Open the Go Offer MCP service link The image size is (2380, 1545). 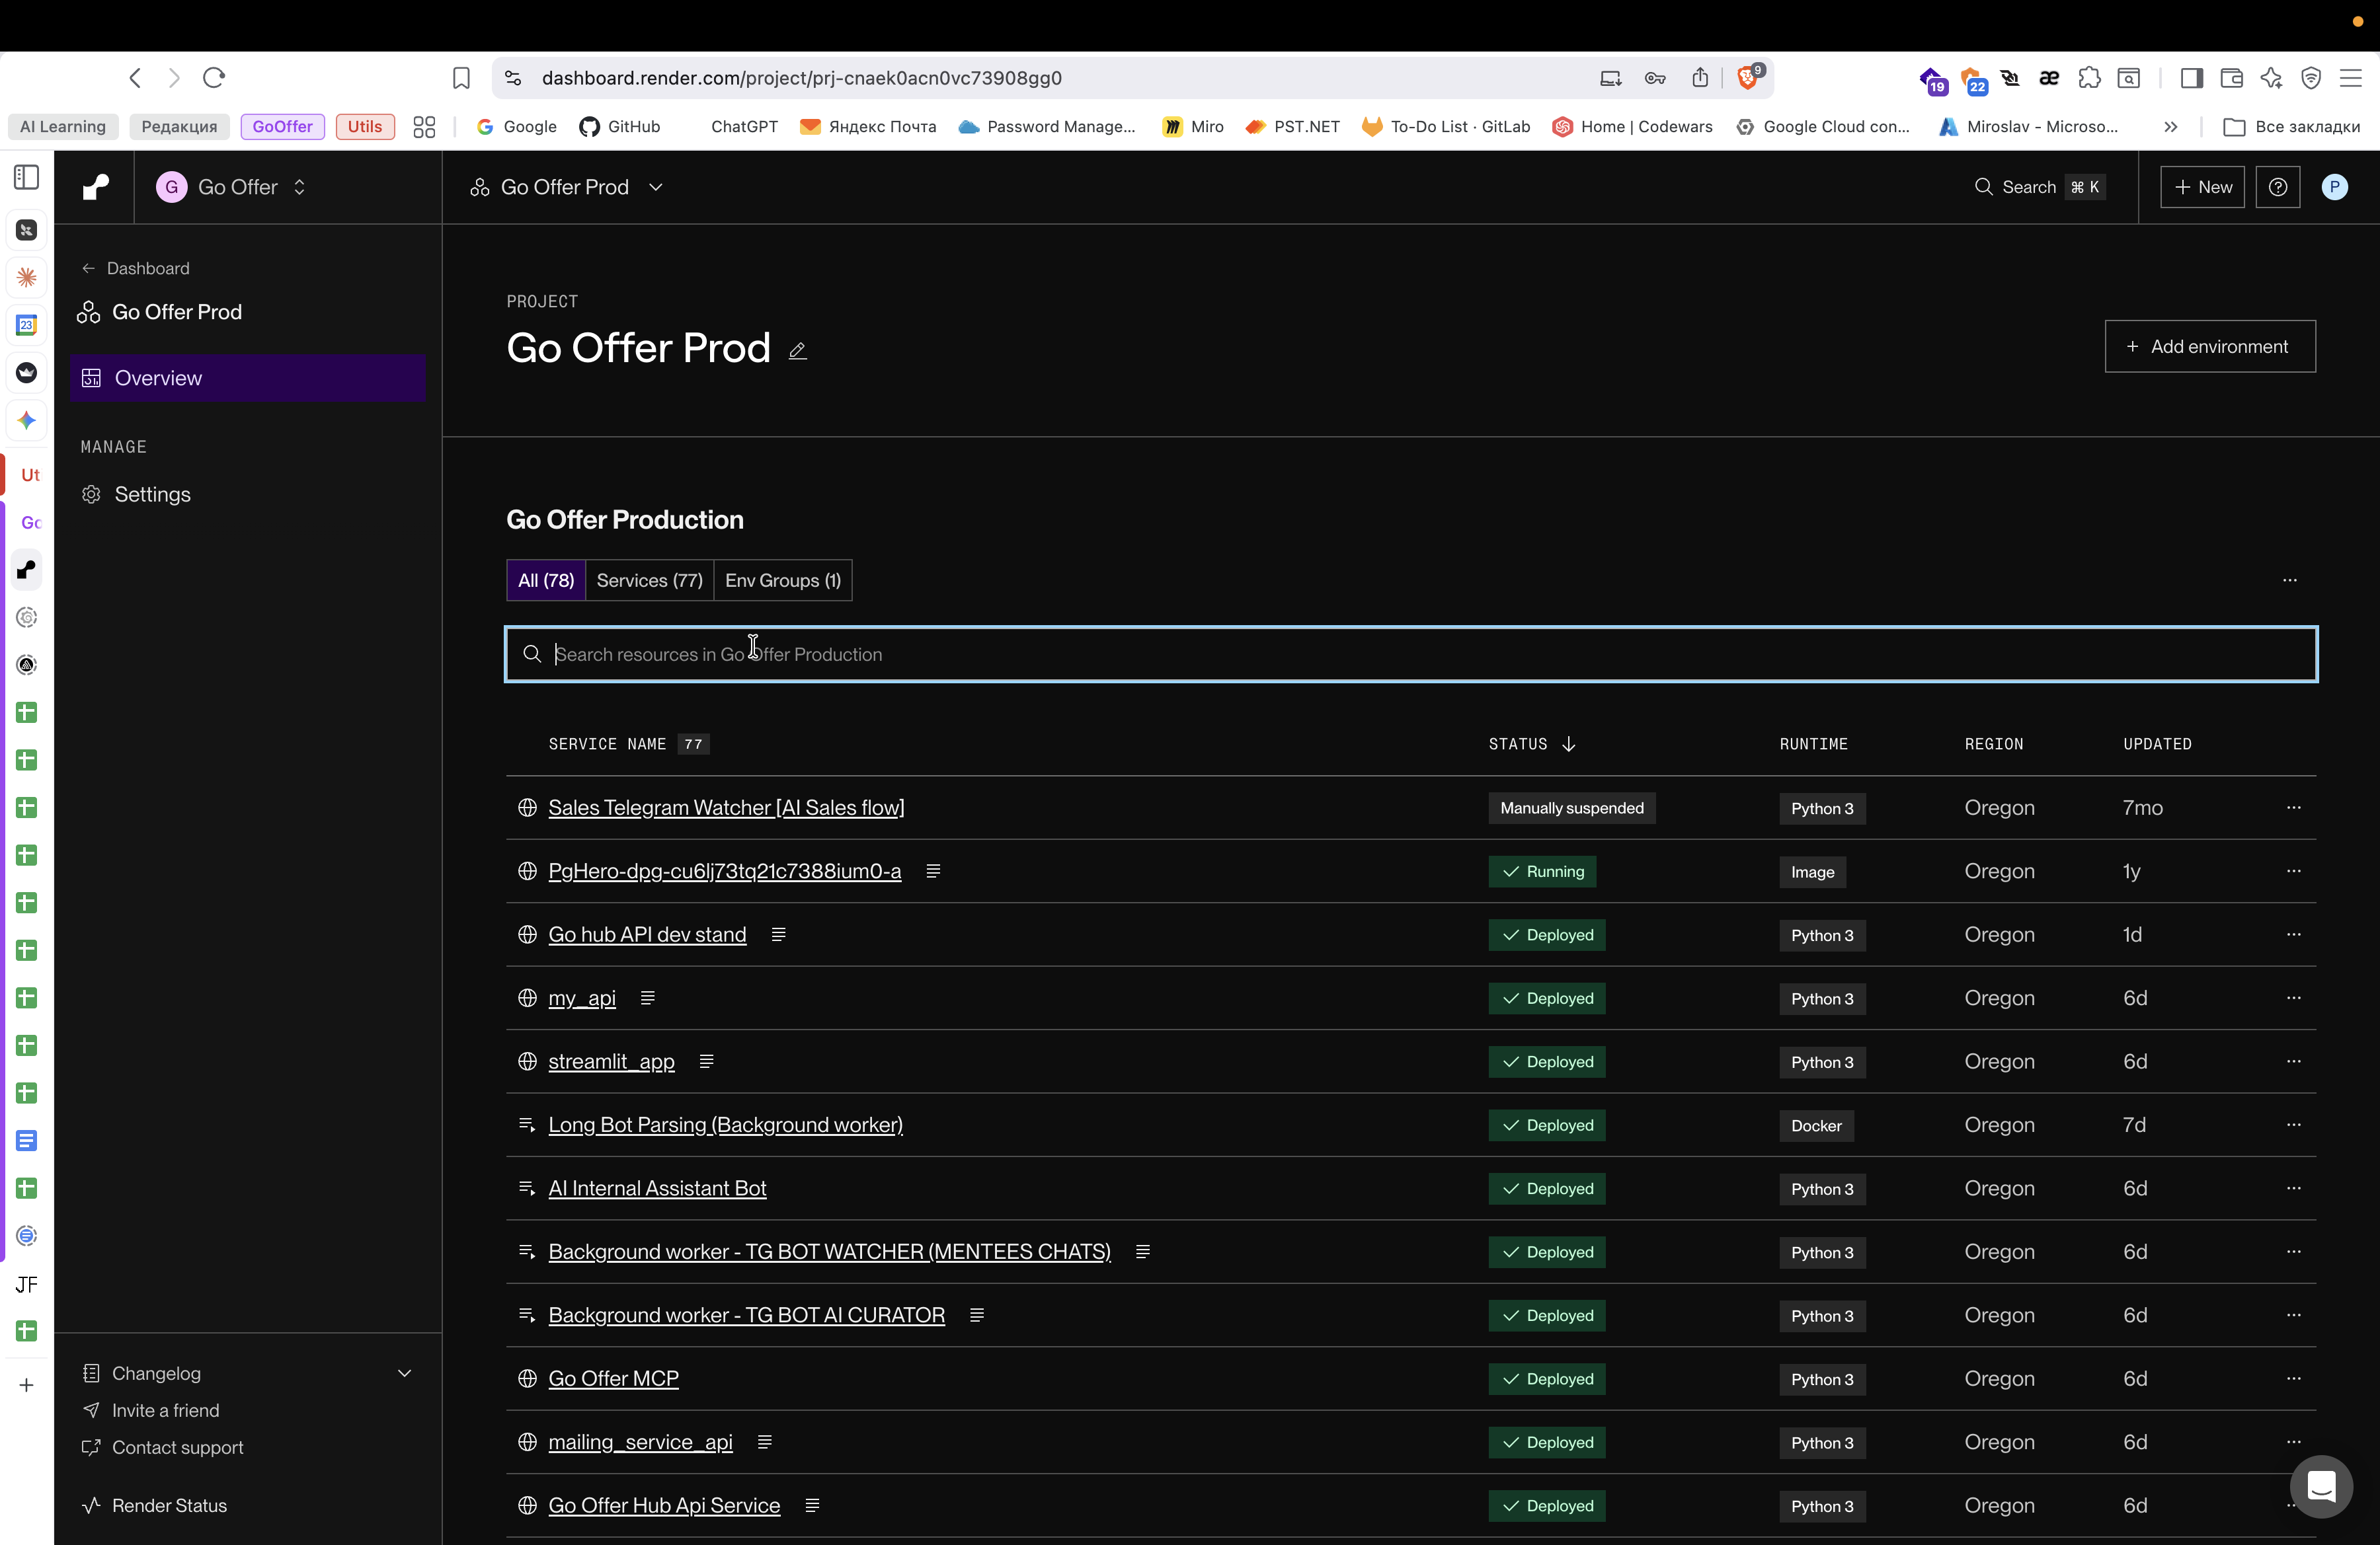click(613, 1378)
